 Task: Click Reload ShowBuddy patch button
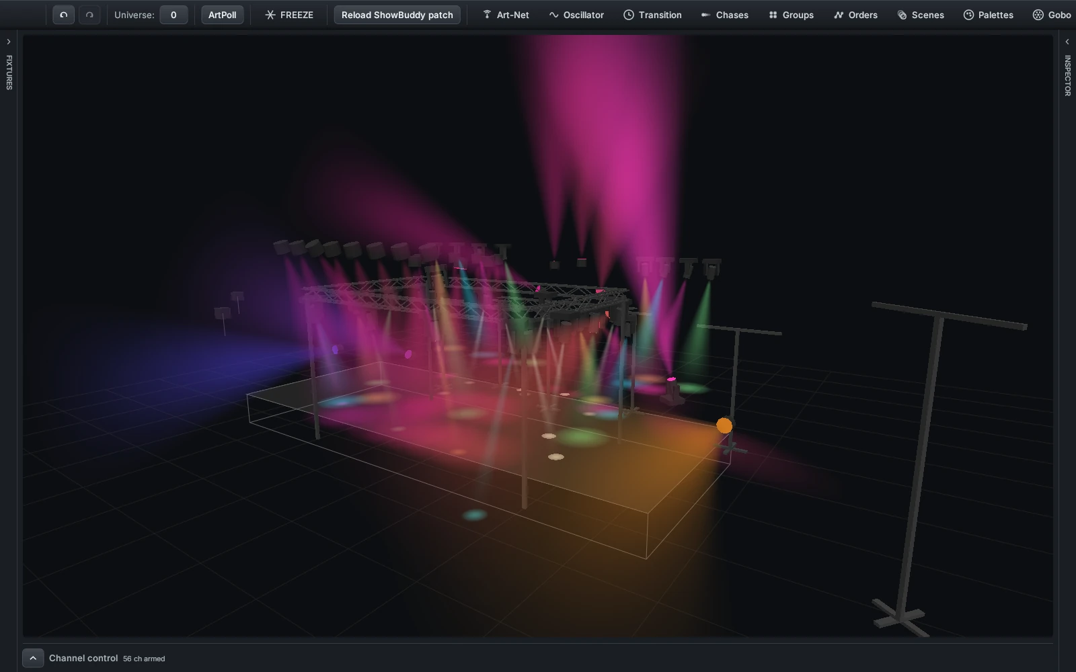coord(397,15)
